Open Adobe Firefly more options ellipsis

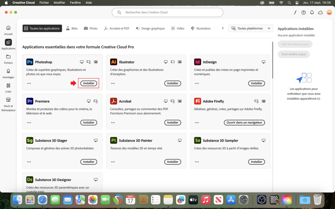[197, 123]
